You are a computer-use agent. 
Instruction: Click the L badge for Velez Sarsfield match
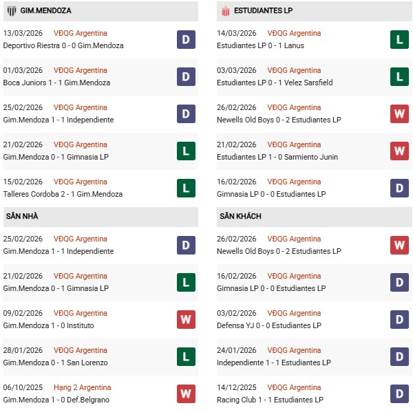click(x=399, y=77)
